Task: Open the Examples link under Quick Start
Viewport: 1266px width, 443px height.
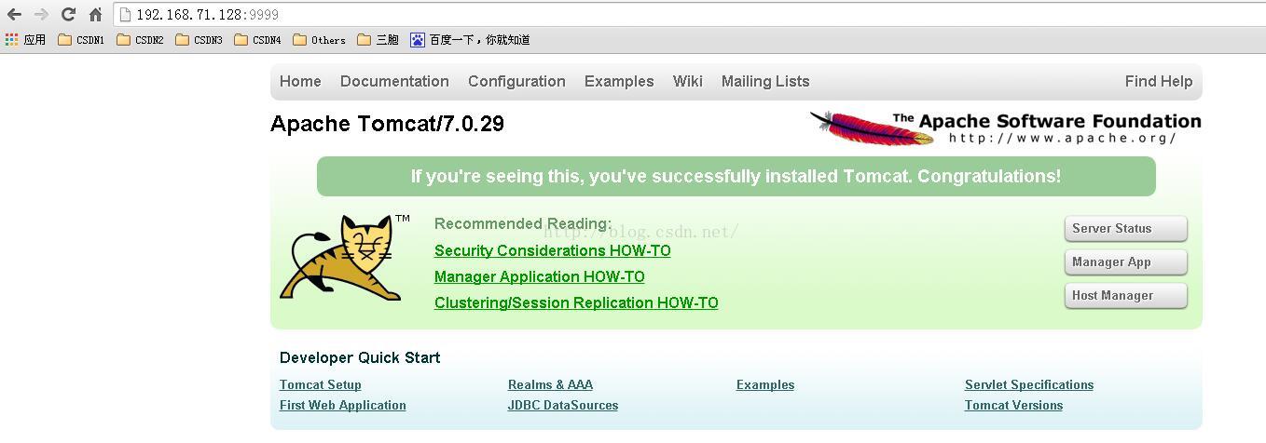Action: pyautogui.click(x=765, y=384)
